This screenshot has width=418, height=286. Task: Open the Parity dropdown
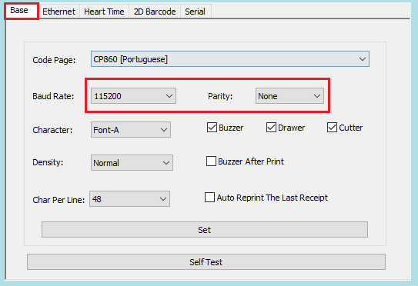coord(289,96)
